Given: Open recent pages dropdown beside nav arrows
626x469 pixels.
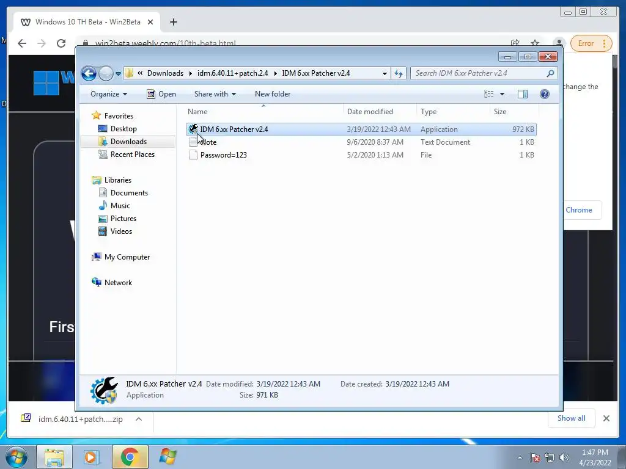Looking at the screenshot, I should click(118, 74).
